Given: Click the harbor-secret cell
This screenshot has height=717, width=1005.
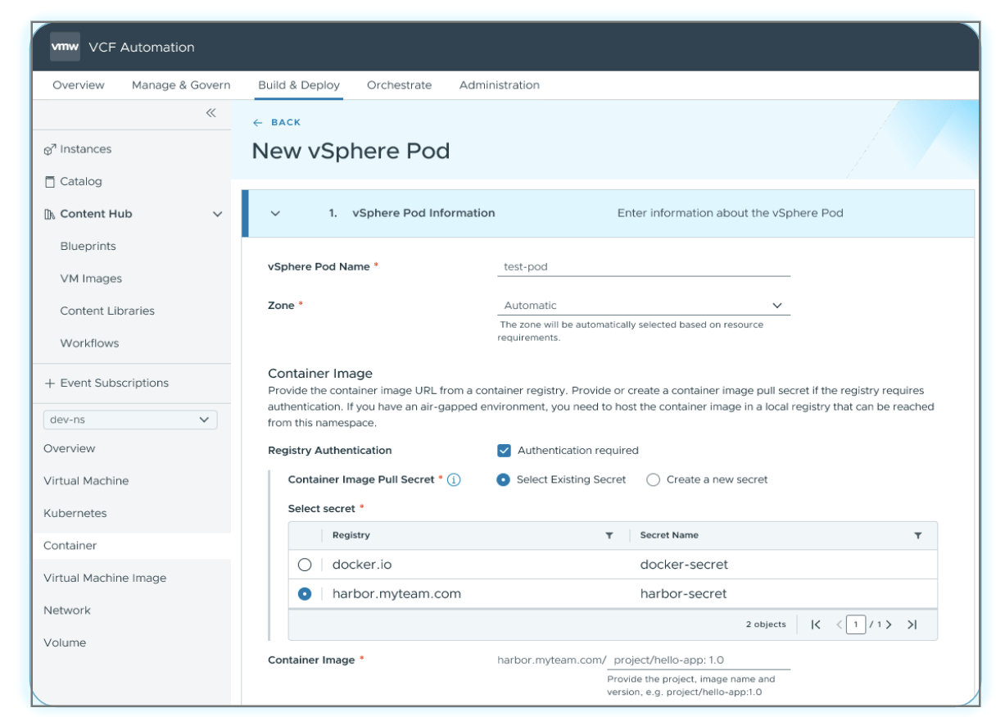Looking at the screenshot, I should click(684, 594).
